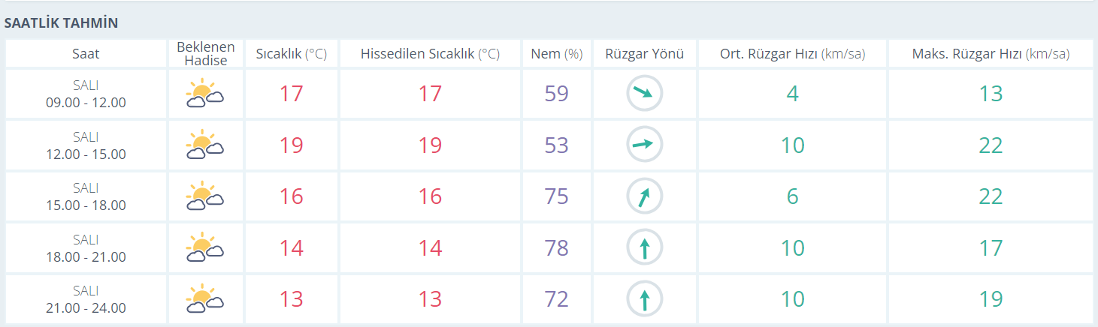Click the wind direction icon for 15.00 - 18.00

644,196
